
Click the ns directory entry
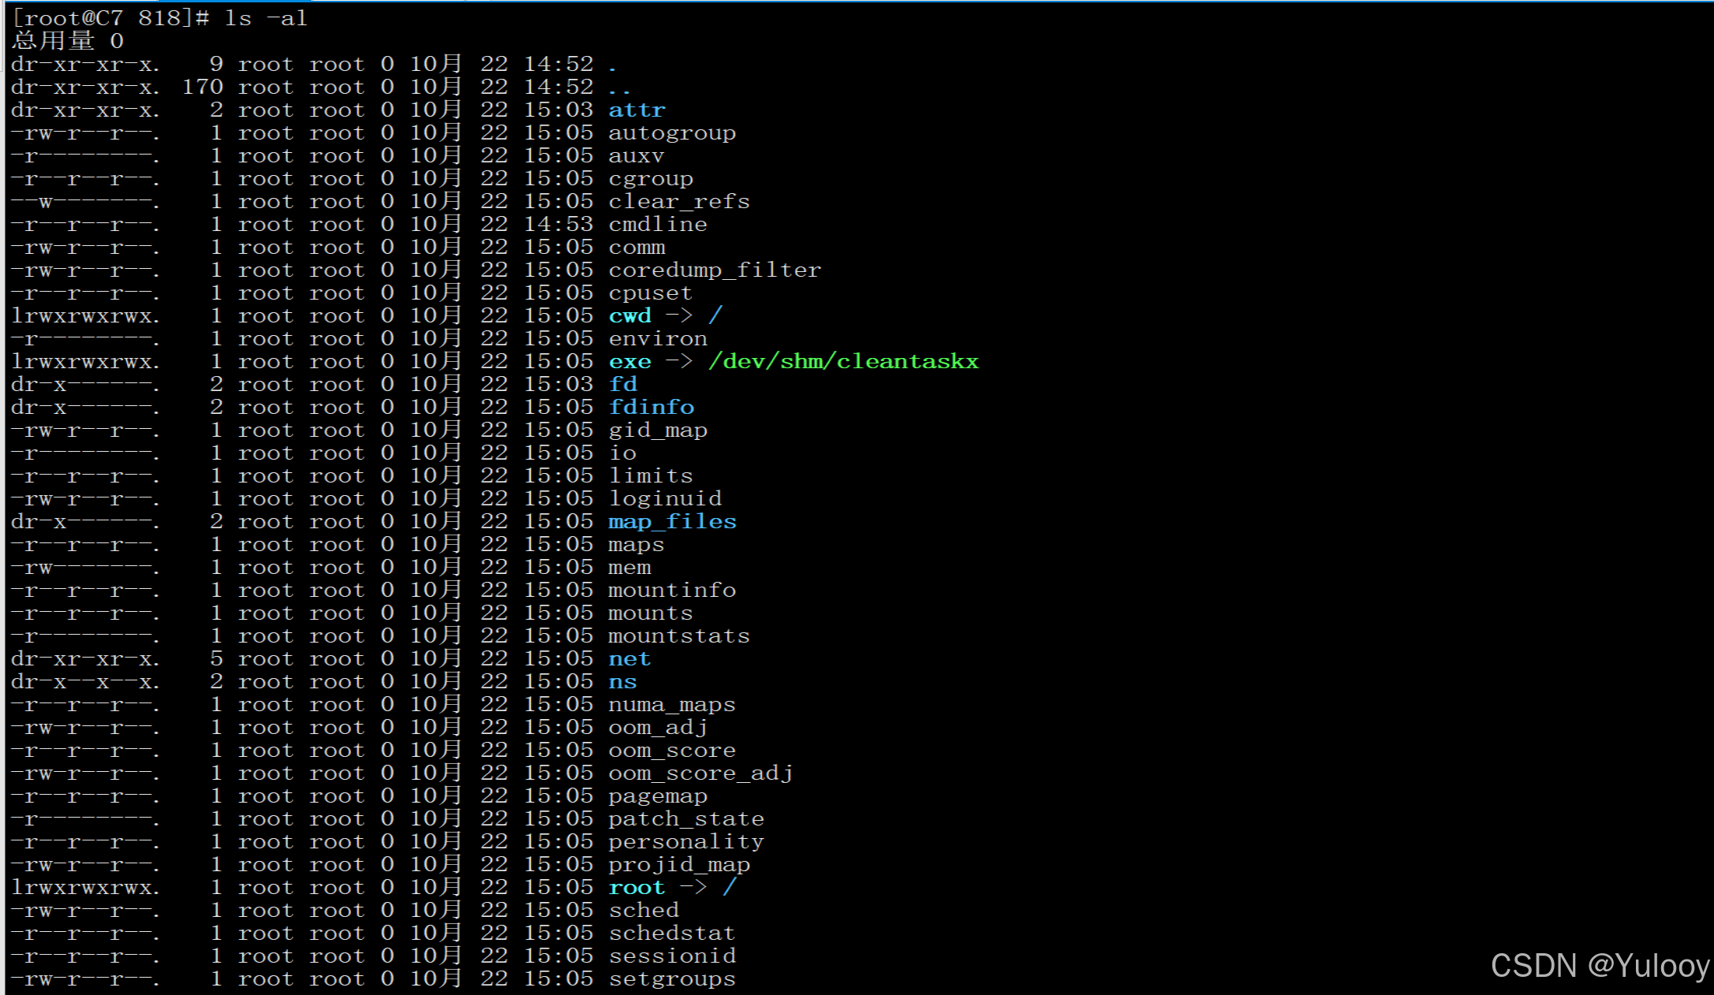pos(622,682)
